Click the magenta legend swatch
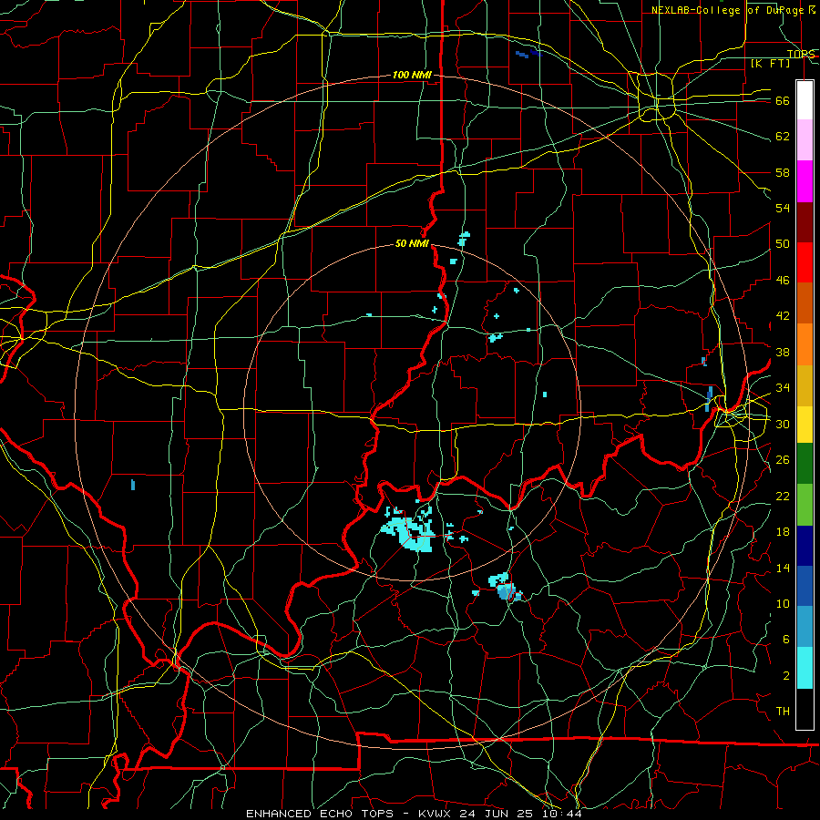This screenshot has height=820, width=820. [x=805, y=181]
